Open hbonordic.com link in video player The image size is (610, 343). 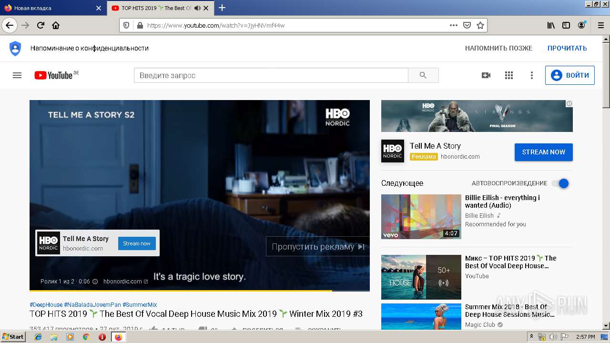[x=125, y=282]
